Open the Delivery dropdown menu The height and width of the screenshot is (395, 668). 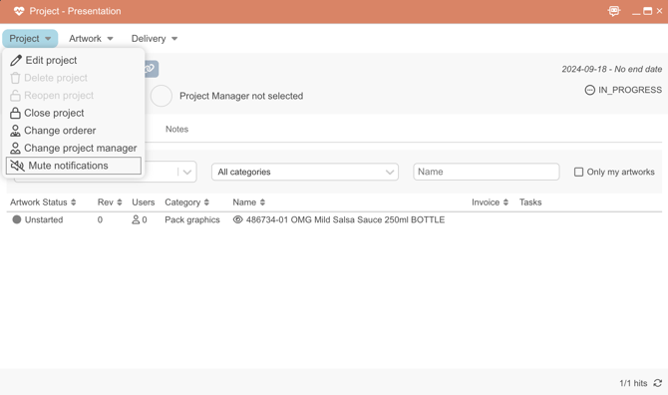(154, 38)
